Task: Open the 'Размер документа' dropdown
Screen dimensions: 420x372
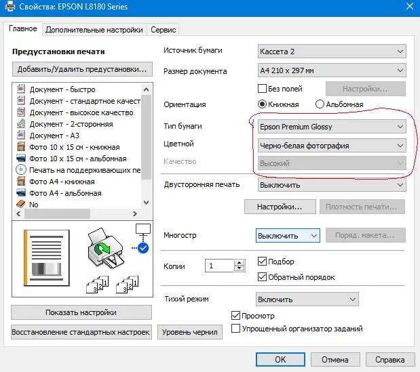Action: coord(332,70)
